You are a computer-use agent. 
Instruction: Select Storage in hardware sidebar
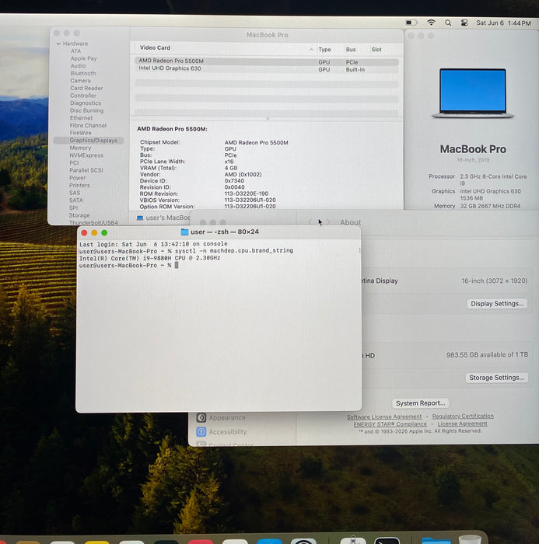(x=79, y=215)
